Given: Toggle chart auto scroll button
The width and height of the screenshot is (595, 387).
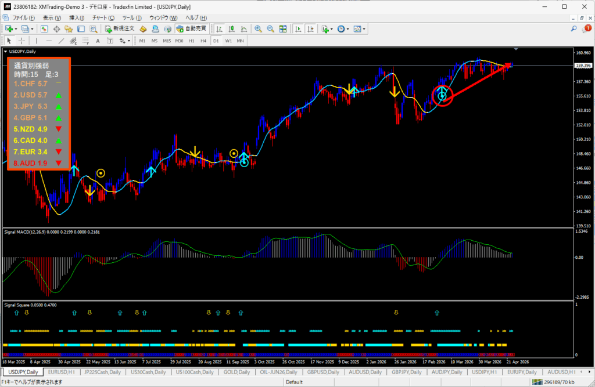Looking at the screenshot, I should [298, 28].
